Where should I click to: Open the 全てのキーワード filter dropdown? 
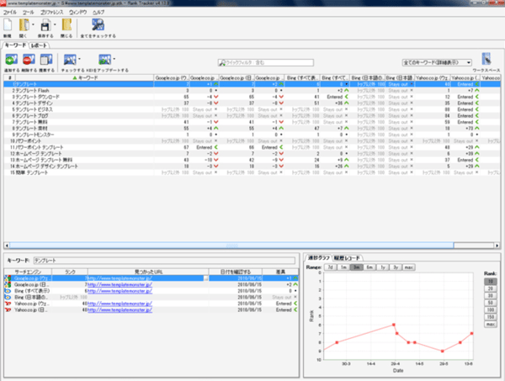[x=435, y=63]
